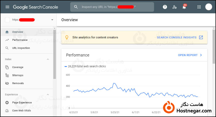The width and height of the screenshot is (216, 117).
Task: Open the SEARCH CONSOLE INSIGHTS link
Action: click(x=177, y=37)
